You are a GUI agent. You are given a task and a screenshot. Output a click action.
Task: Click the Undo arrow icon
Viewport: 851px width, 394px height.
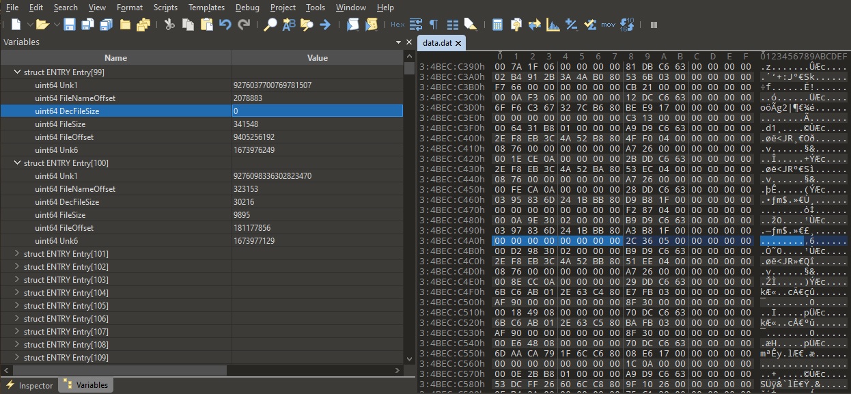(225, 25)
